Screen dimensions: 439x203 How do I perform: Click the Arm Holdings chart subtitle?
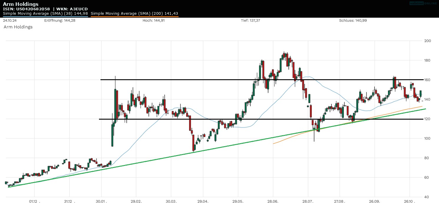18,27
